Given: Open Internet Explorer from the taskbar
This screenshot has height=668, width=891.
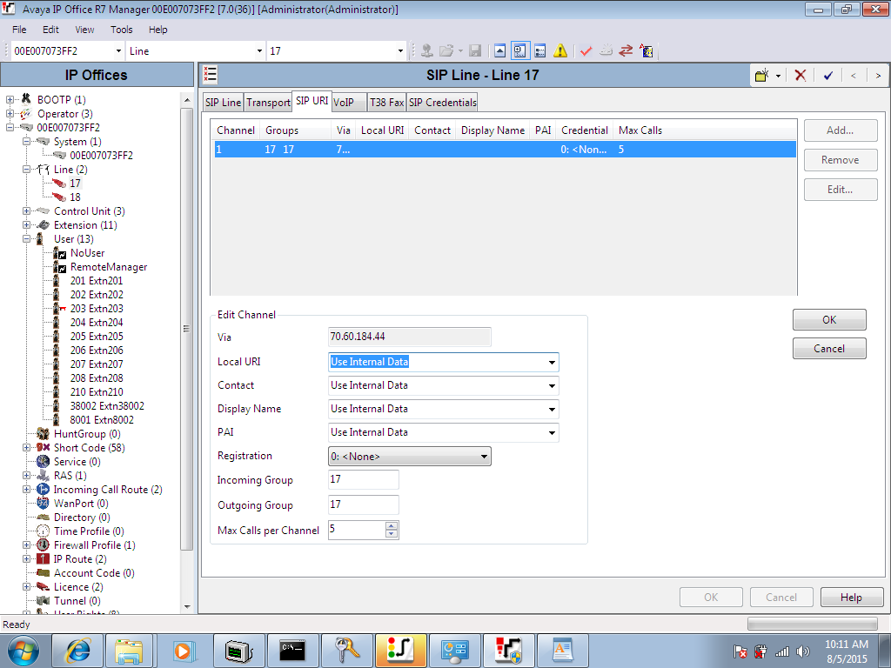Looking at the screenshot, I should coord(77,651).
